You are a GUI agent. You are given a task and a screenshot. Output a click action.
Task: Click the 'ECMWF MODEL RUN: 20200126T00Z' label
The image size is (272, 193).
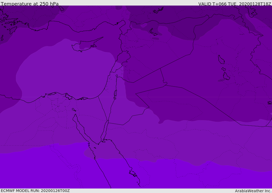[x=35, y=191]
